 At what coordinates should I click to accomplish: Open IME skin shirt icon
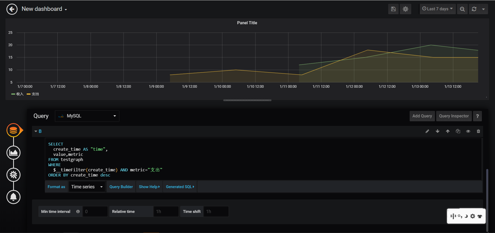coord(480,216)
